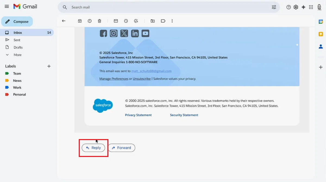Click the Labels section heading
The image size is (326, 182).
pos(11,66)
